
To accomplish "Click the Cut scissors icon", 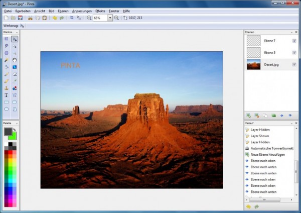I will [x=30, y=18].
